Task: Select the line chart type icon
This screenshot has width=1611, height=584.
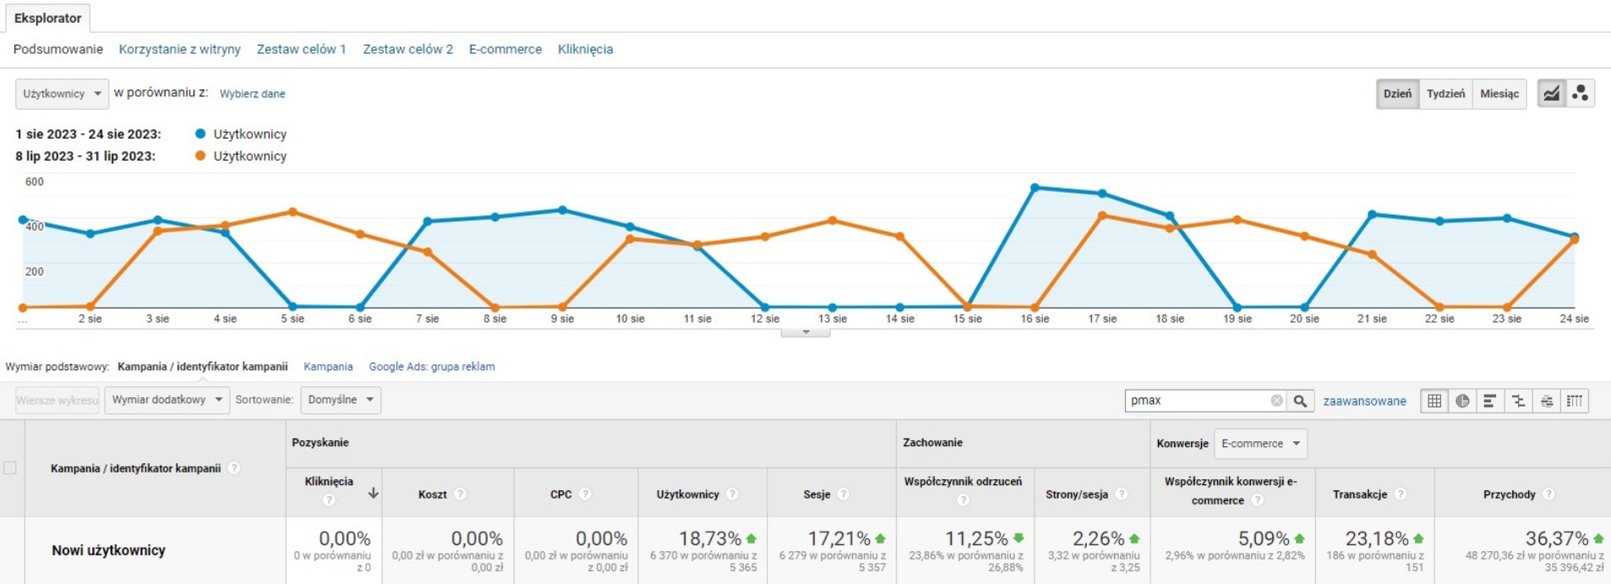Action: click(1552, 94)
